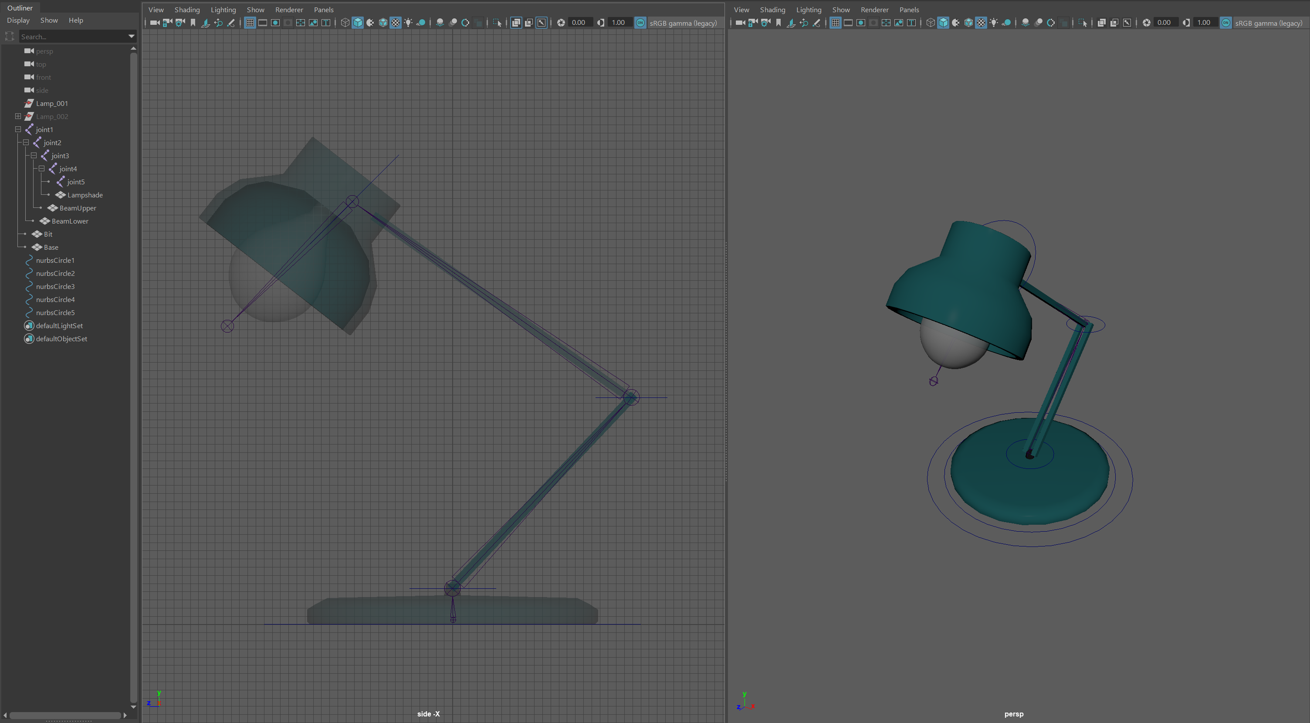Toggle color management ON button in persp viewport

point(1225,23)
